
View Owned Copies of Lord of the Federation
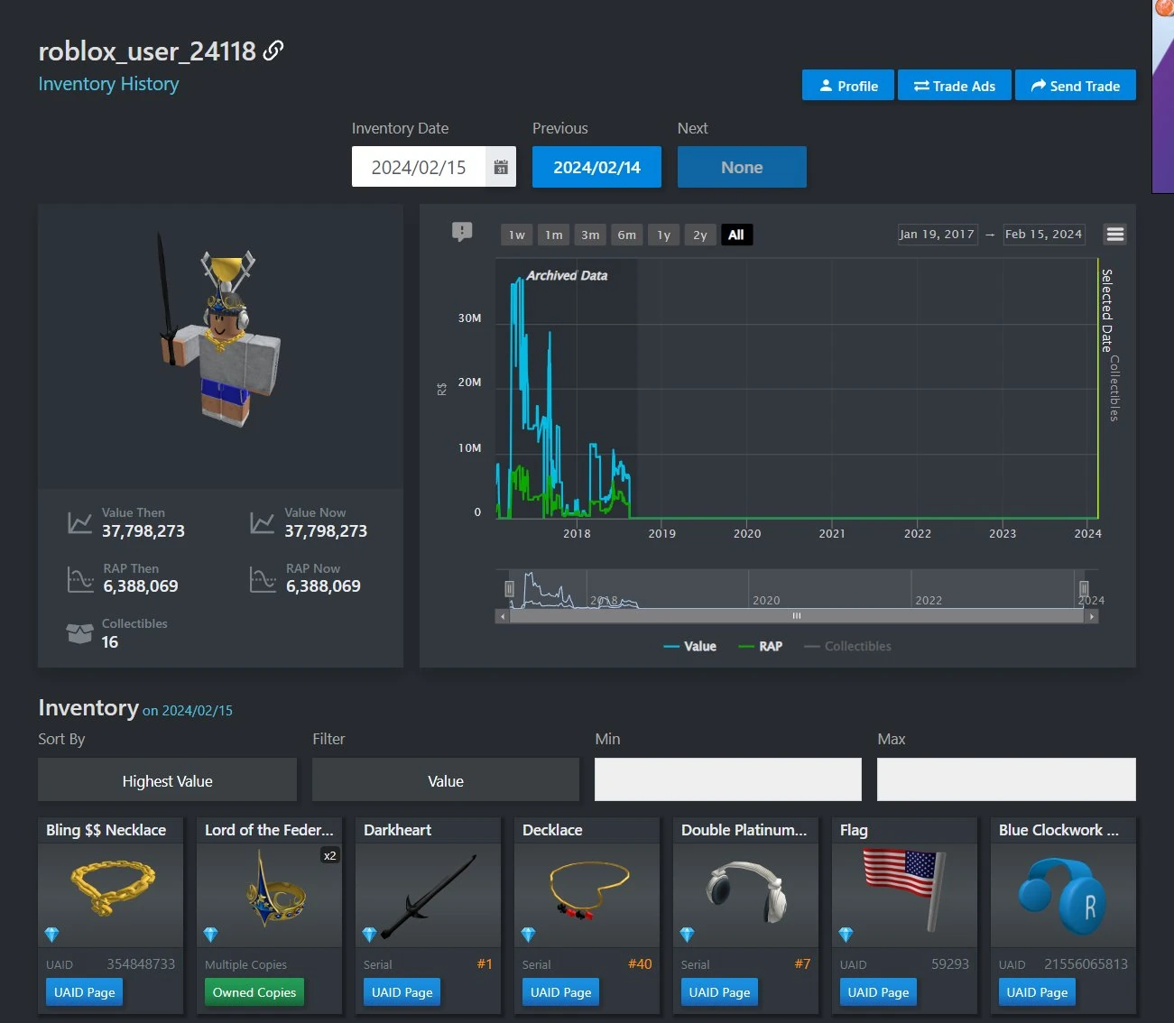[254, 992]
